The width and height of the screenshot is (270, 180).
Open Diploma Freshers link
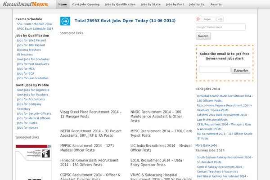tap(29, 50)
